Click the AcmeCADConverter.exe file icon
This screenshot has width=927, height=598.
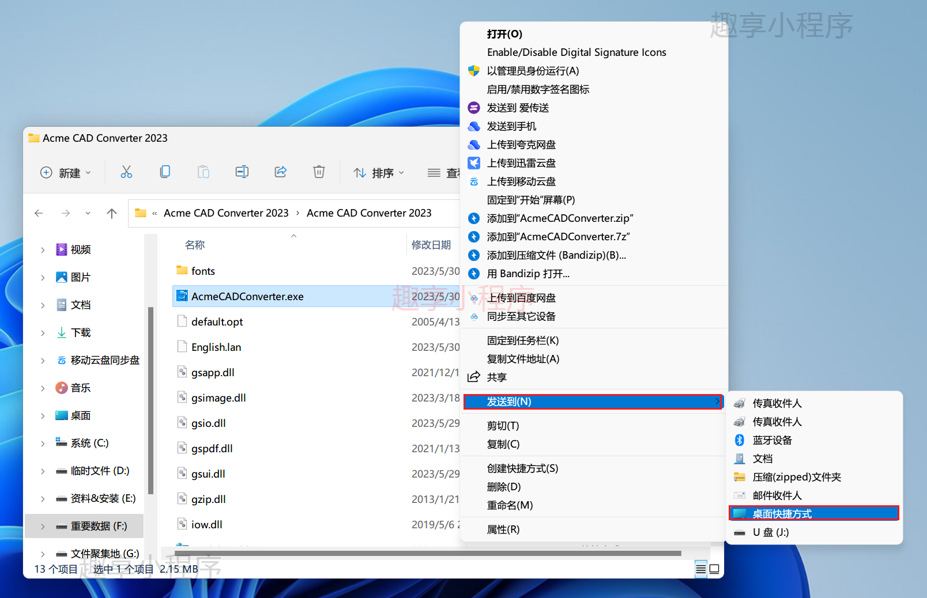click(182, 296)
